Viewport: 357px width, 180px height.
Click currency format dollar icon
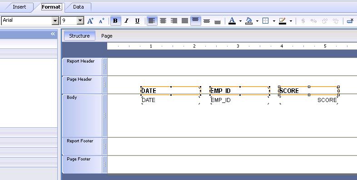(303, 21)
